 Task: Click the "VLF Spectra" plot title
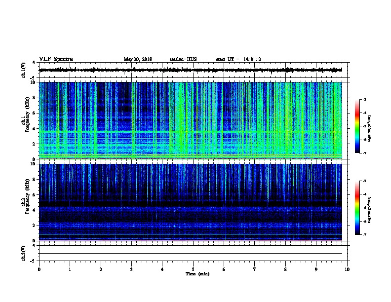[x=56, y=59]
